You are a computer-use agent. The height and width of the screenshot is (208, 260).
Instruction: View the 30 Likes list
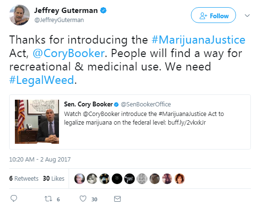click(x=54, y=178)
